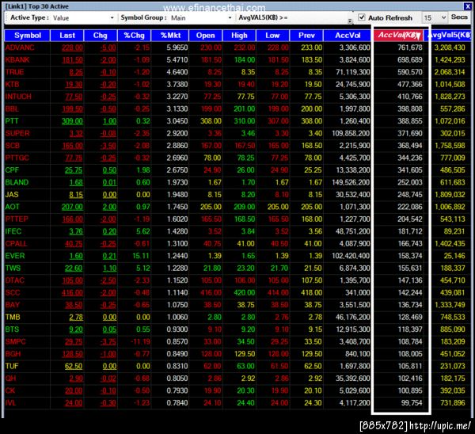Select the TMB symbol
This screenshot has width=475, height=434.
(x=13, y=317)
